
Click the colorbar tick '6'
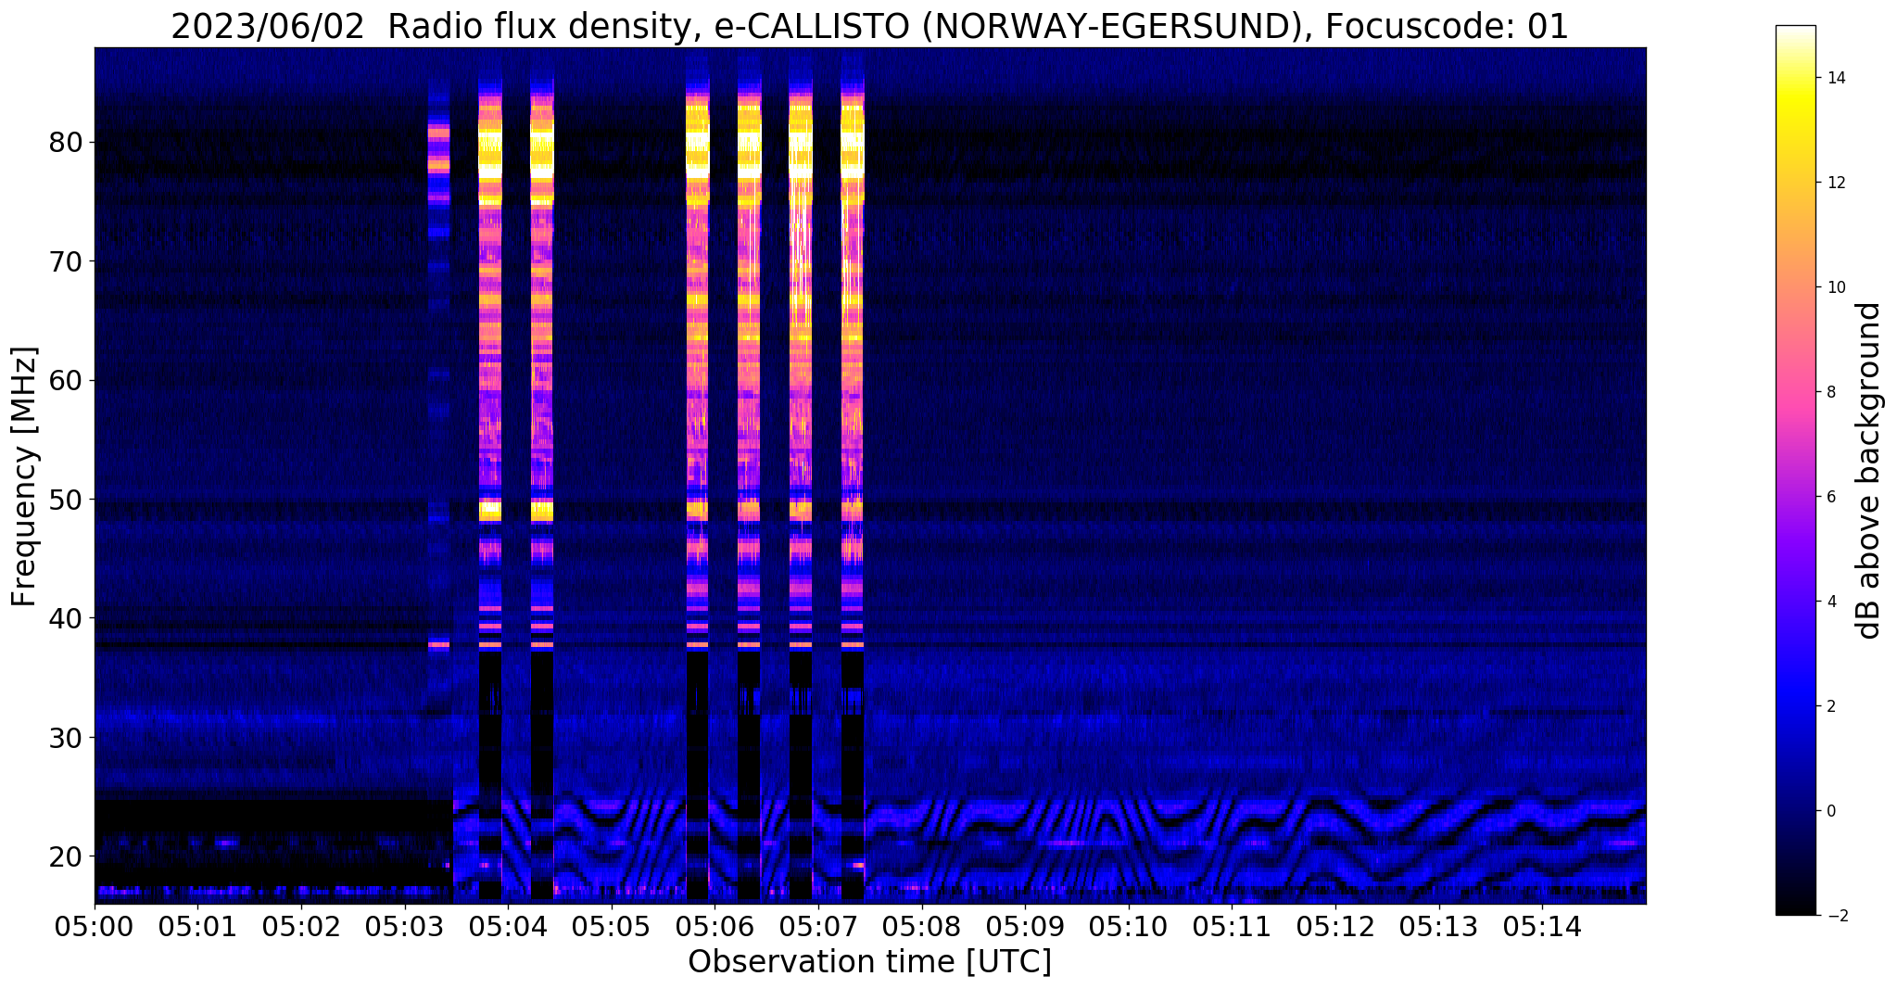pyautogui.click(x=1832, y=497)
